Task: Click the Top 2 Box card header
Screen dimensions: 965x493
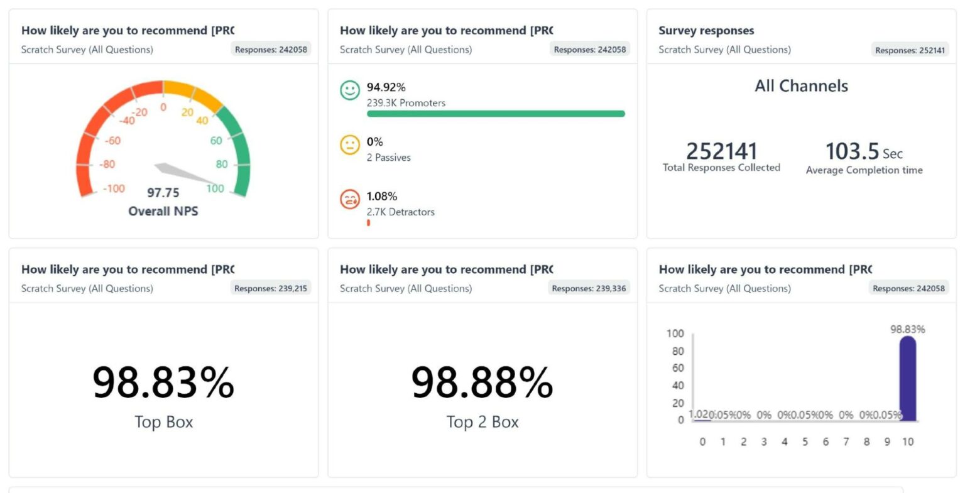Action: 447,269
